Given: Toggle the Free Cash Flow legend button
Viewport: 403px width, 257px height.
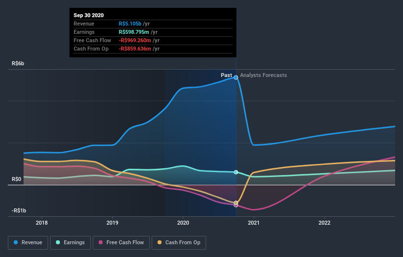Looking at the screenshot, I should coord(121,243).
